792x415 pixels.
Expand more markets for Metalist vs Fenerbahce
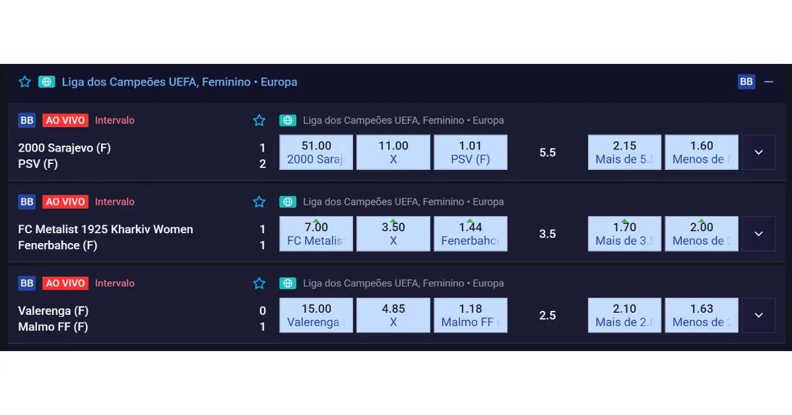click(758, 234)
